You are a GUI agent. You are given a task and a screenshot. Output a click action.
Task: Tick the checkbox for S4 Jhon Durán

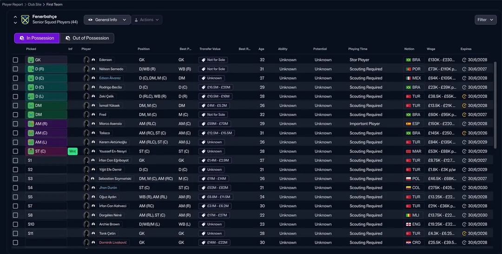15,188
